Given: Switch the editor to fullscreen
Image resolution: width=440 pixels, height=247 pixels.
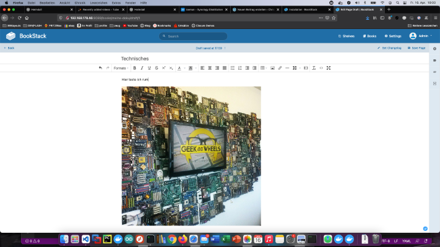Looking at the screenshot, I should point(329,68).
